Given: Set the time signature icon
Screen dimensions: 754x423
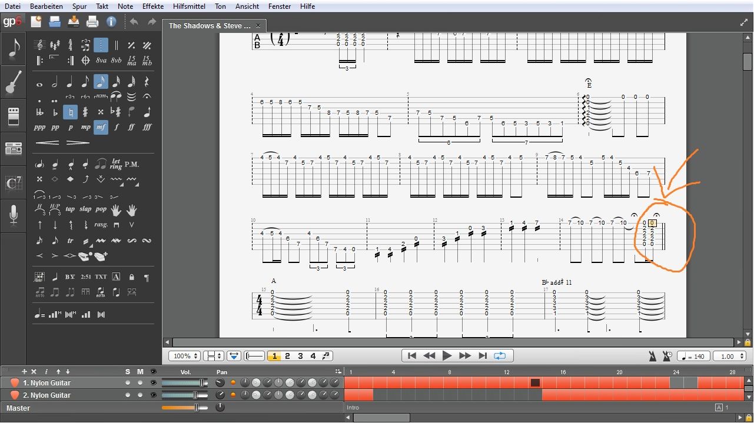Looking at the screenshot, I should [x=70, y=45].
